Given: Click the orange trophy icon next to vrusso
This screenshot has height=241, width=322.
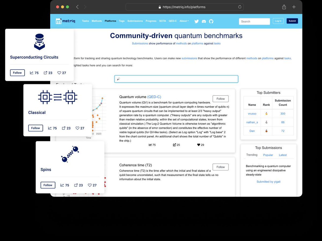Looking at the screenshot, I should (266, 113).
